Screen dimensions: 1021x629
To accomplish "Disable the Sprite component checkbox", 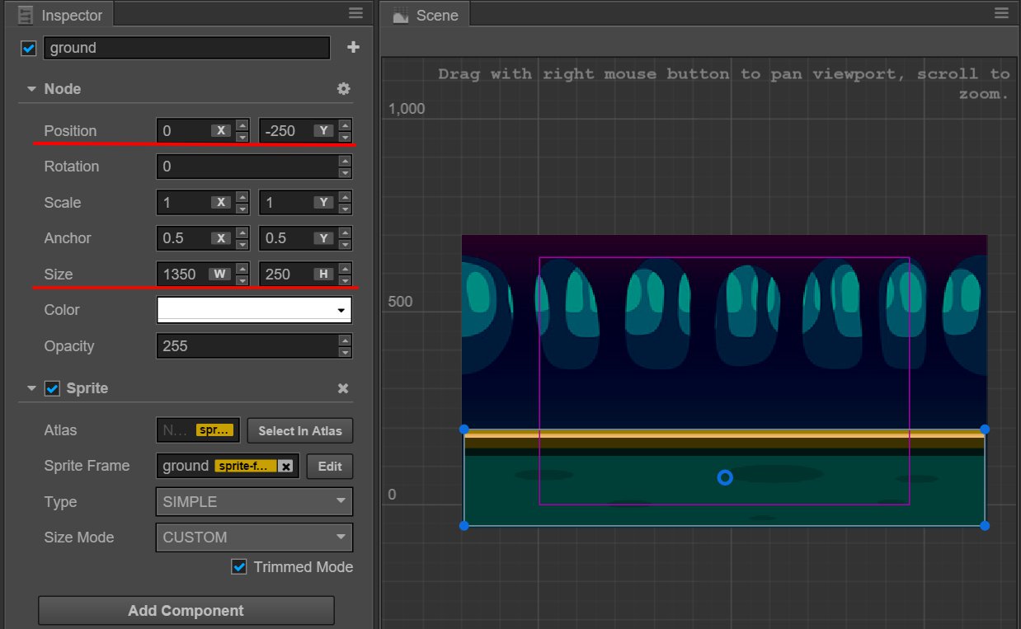I will tap(52, 388).
